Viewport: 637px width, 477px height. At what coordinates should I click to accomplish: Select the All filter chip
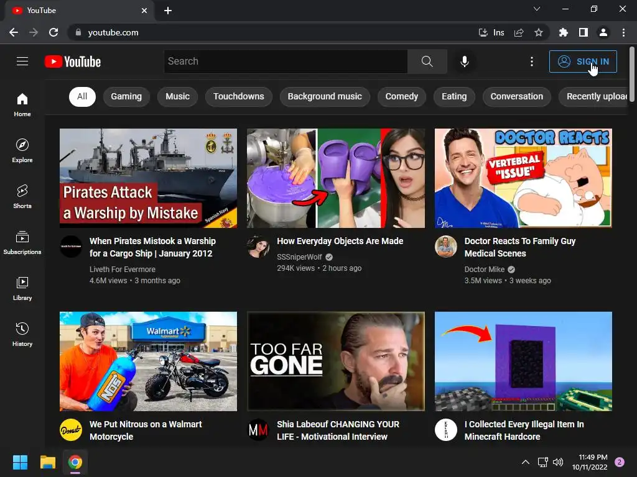coord(82,96)
